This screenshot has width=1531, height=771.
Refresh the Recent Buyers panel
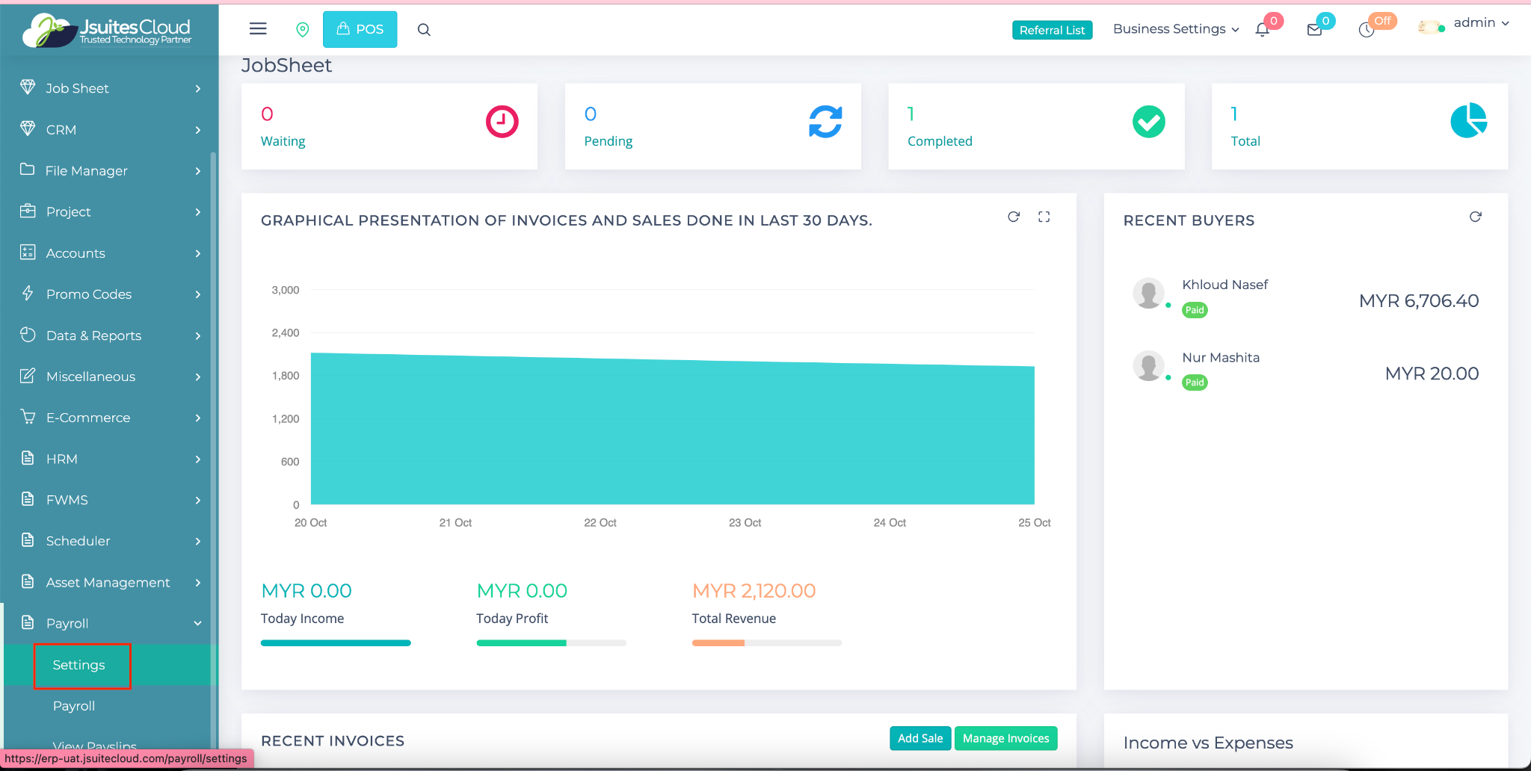(1475, 217)
